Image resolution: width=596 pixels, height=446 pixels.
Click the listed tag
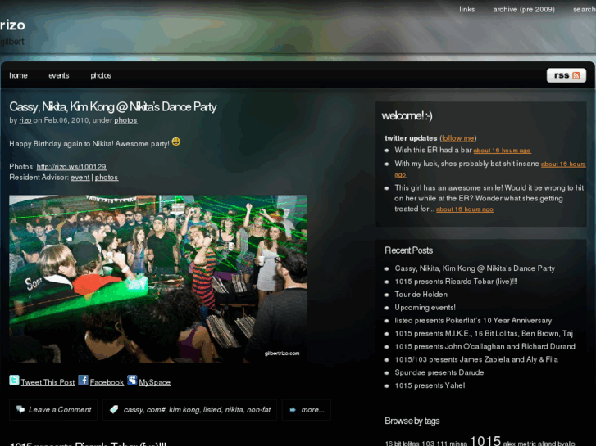(212, 409)
